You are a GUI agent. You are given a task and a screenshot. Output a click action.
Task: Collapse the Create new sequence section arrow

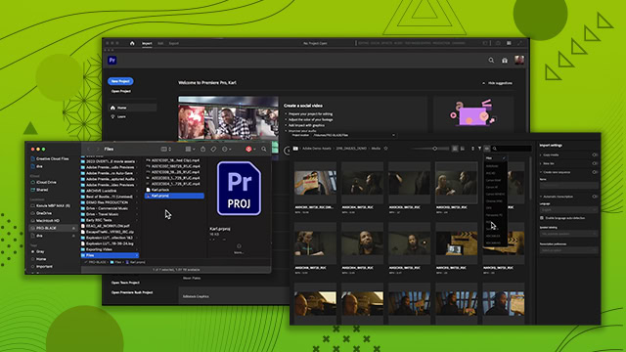pos(541,172)
